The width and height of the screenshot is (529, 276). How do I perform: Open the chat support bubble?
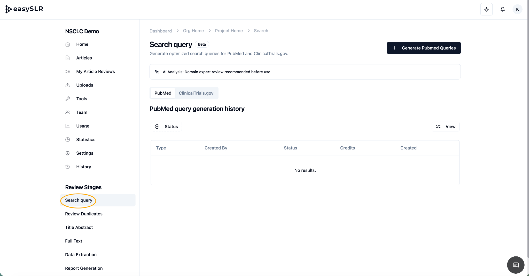coord(516,265)
